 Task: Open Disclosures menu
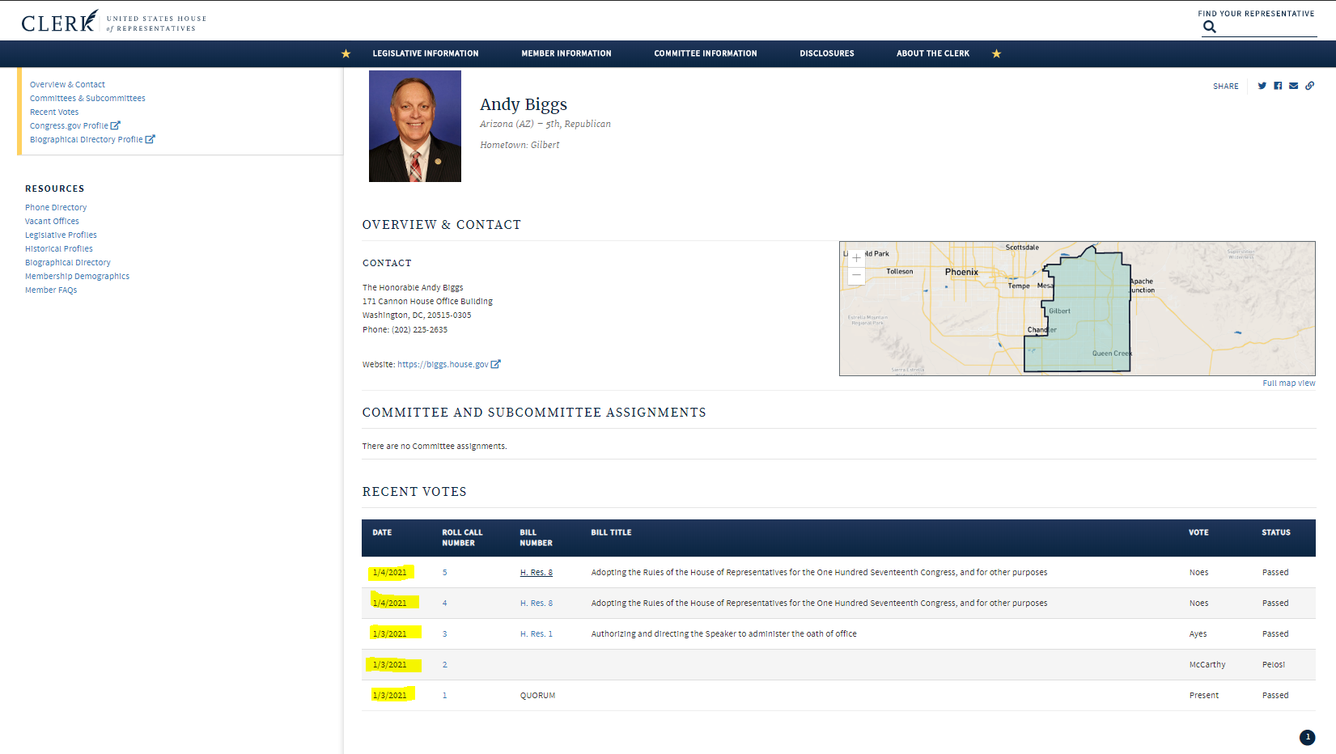tap(827, 53)
